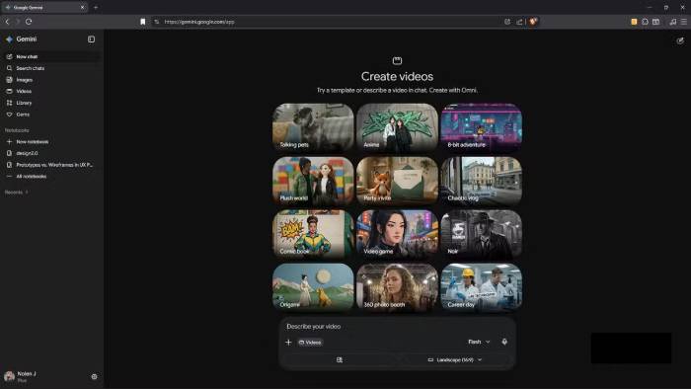
Task: Select the 8-bit adventure template
Action: [482, 127]
